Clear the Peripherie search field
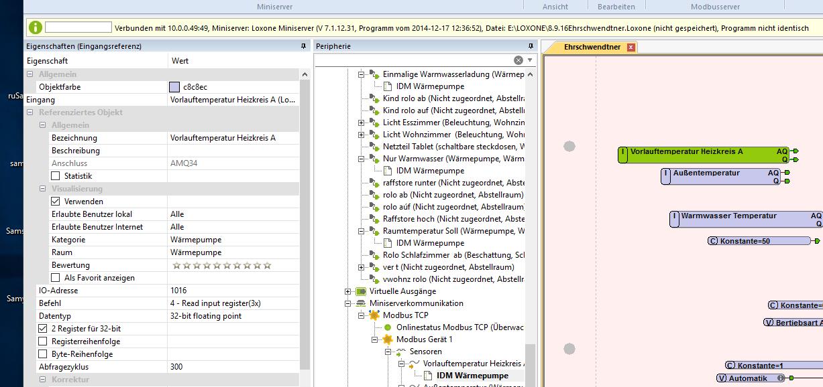Image resolution: width=823 pixels, height=387 pixels. point(518,60)
